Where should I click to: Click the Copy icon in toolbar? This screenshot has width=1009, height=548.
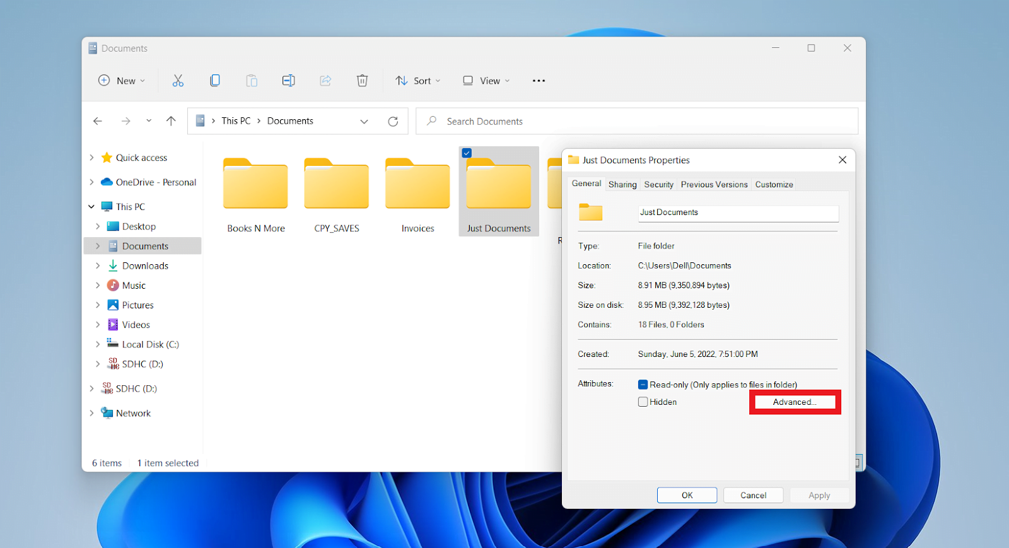click(215, 81)
